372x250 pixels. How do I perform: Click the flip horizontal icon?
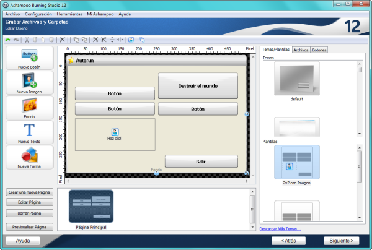(120, 40)
